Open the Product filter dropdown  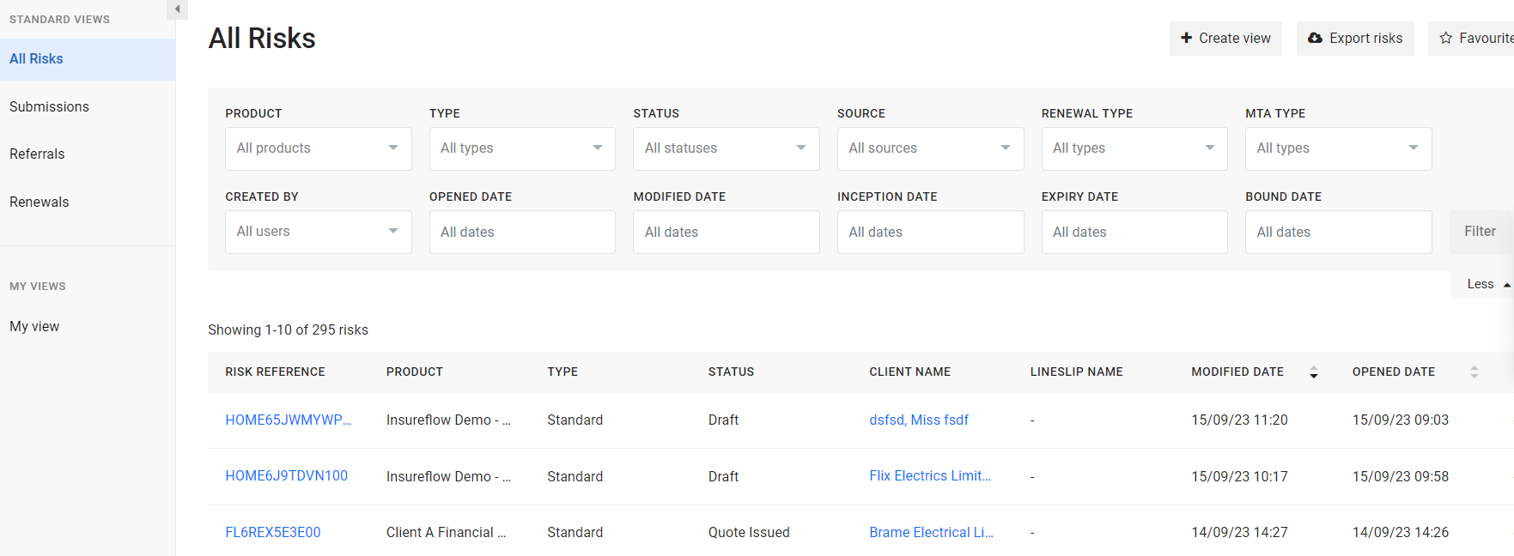coord(318,148)
